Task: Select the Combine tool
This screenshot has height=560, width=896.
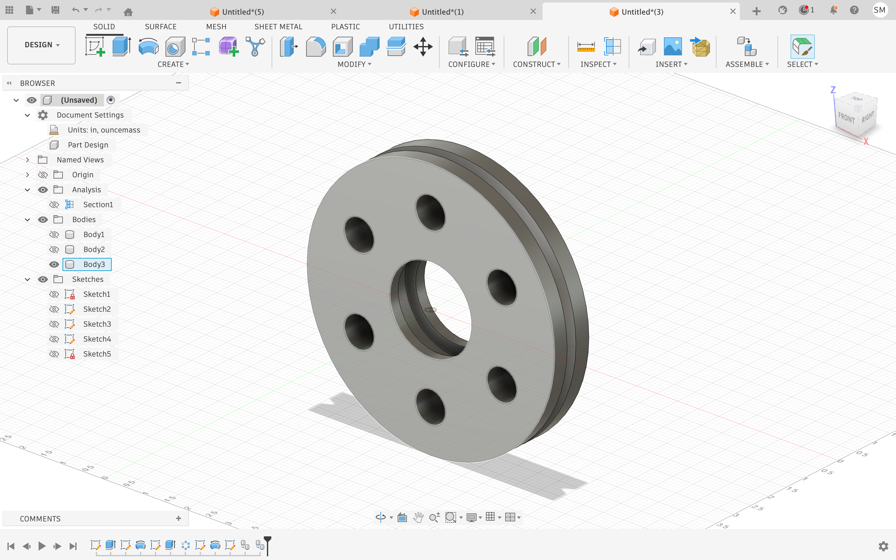Action: (370, 47)
